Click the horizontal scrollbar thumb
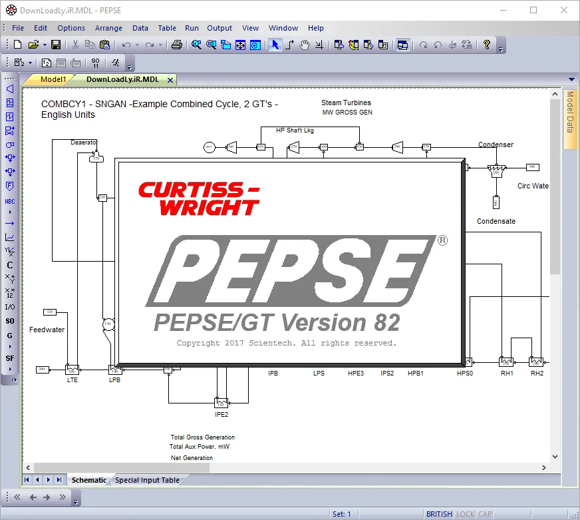This screenshot has height=520, width=580. click(x=122, y=467)
